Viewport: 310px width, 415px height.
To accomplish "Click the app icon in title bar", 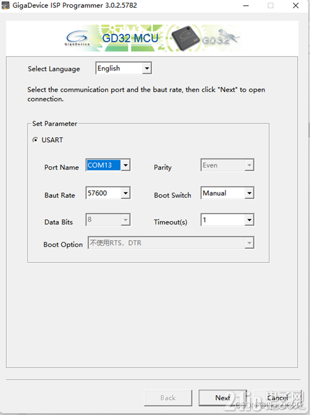I will [5, 6].
